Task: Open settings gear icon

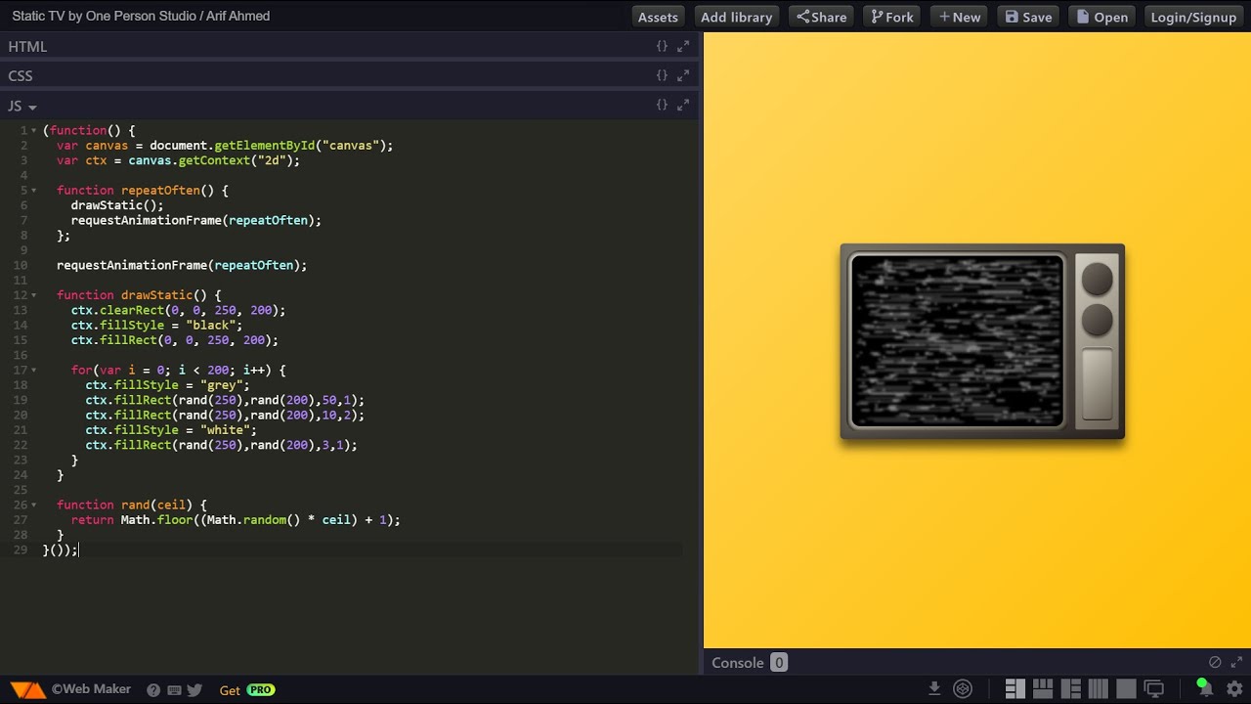Action: point(1234,688)
